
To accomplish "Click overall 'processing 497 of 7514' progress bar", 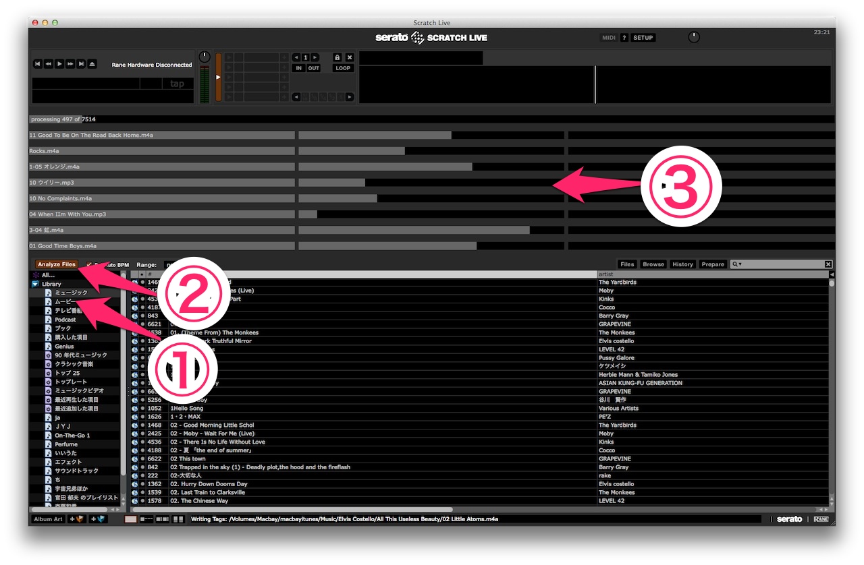I will pyautogui.click(x=431, y=119).
